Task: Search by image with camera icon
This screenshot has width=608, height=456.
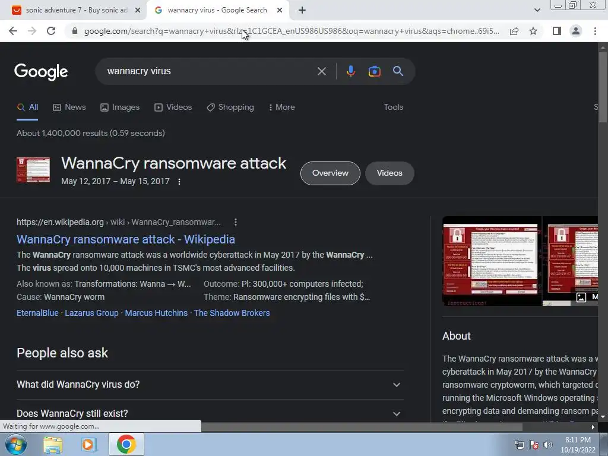Action: point(374,71)
